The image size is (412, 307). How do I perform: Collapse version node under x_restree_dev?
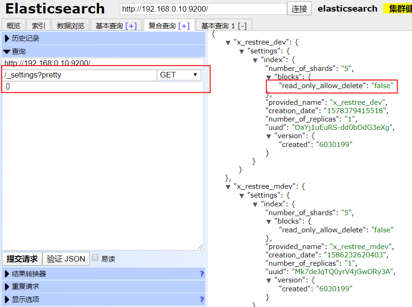268,136
